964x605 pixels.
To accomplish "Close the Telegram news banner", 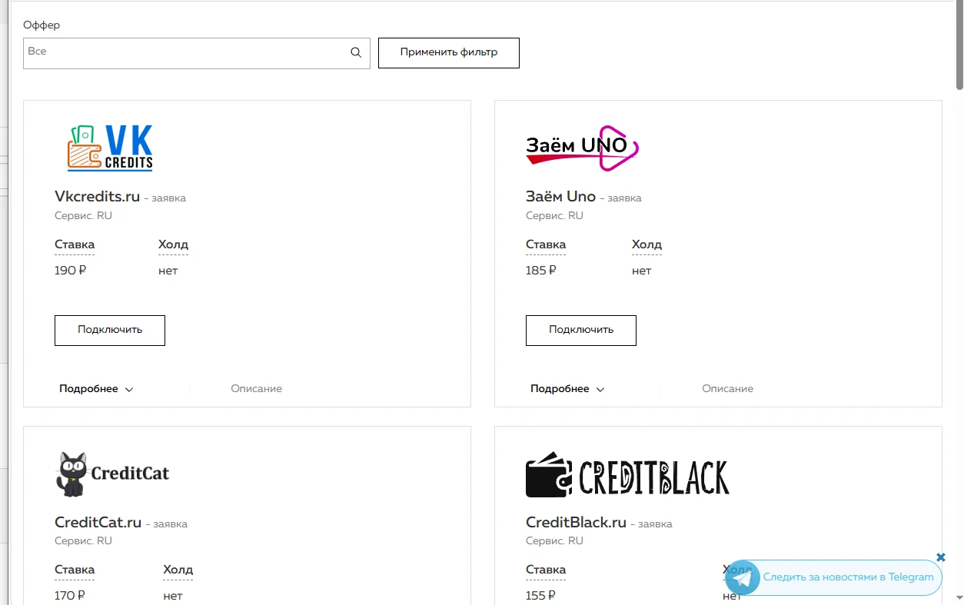I will (941, 557).
